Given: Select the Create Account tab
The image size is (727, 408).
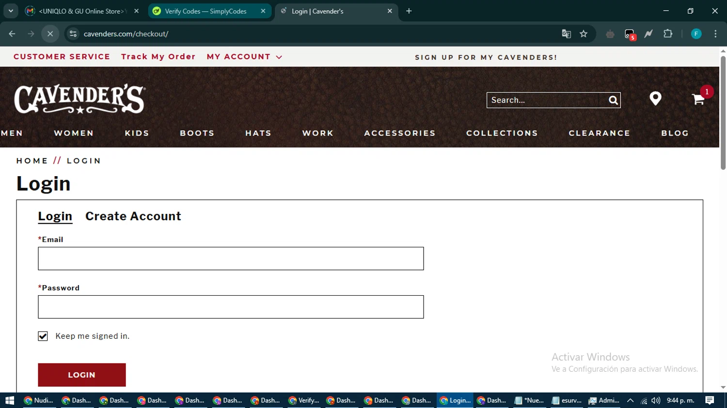Looking at the screenshot, I should (133, 216).
